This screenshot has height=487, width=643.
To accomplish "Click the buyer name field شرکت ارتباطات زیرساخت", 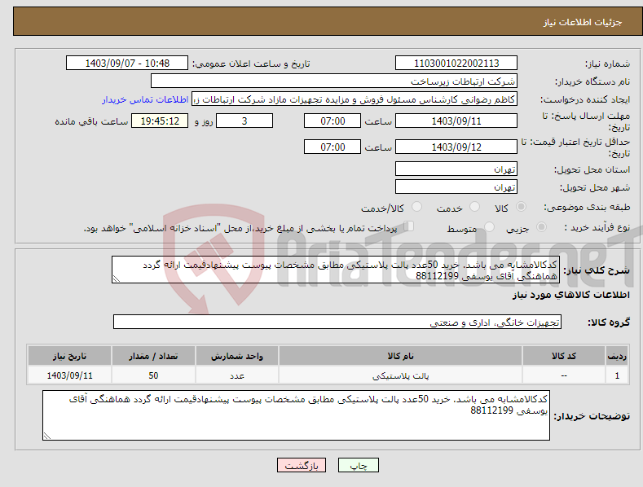I will (334, 81).
